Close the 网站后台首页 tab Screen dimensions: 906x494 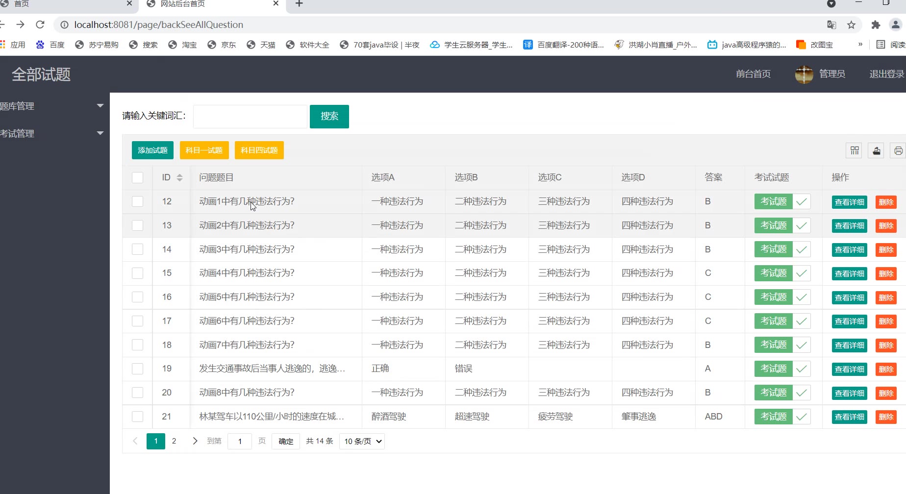click(x=276, y=3)
